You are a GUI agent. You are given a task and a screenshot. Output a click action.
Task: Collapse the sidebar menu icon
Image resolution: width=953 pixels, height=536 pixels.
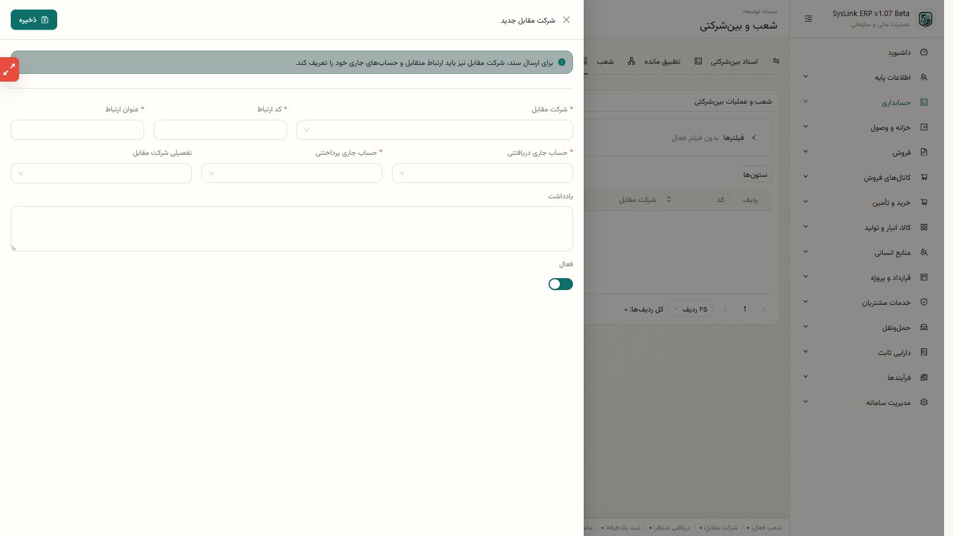click(x=808, y=19)
